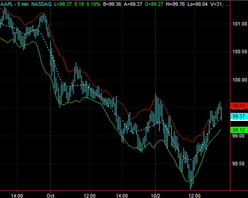The width and height of the screenshot is (248, 198).
Task: Click the first 14:00 time axis label
Action: click(17, 196)
